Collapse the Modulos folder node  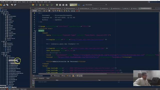pyautogui.click(x=4, y=56)
